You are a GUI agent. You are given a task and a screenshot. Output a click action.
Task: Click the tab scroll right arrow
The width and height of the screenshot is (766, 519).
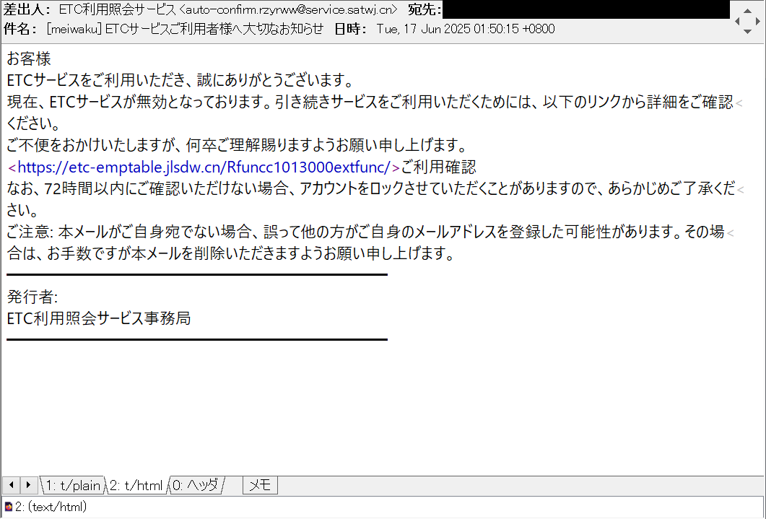pos(28,485)
